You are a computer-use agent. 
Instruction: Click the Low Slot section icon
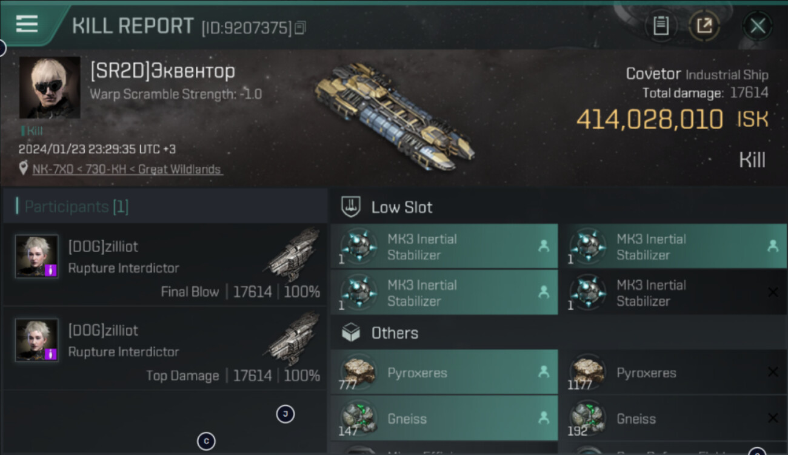(352, 207)
